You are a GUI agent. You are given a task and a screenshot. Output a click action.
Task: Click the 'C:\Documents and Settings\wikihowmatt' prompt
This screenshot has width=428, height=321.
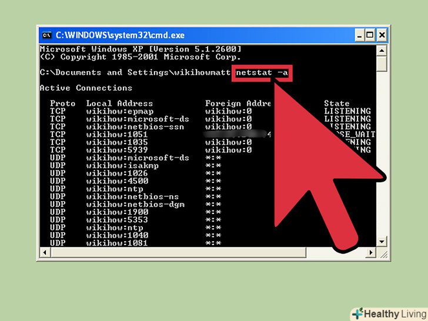(x=135, y=73)
